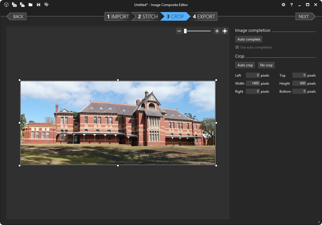Switch to the Stitch step

pos(147,16)
